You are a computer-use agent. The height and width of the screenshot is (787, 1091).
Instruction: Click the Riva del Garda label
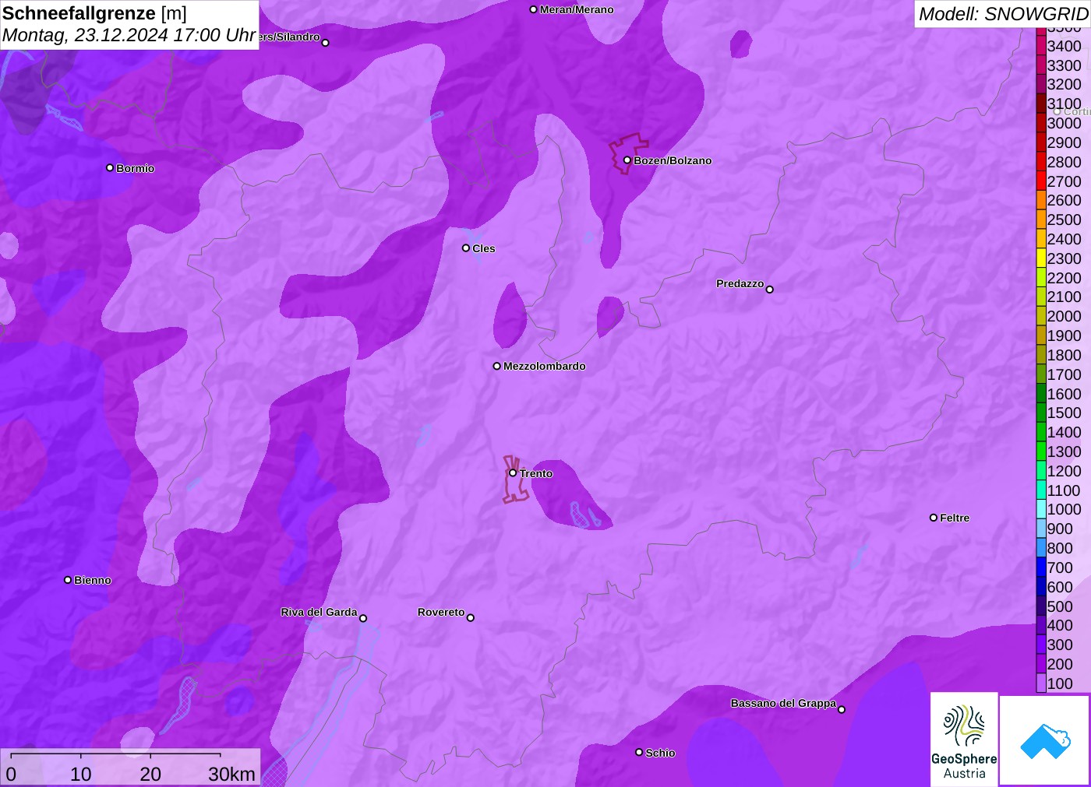click(x=319, y=612)
